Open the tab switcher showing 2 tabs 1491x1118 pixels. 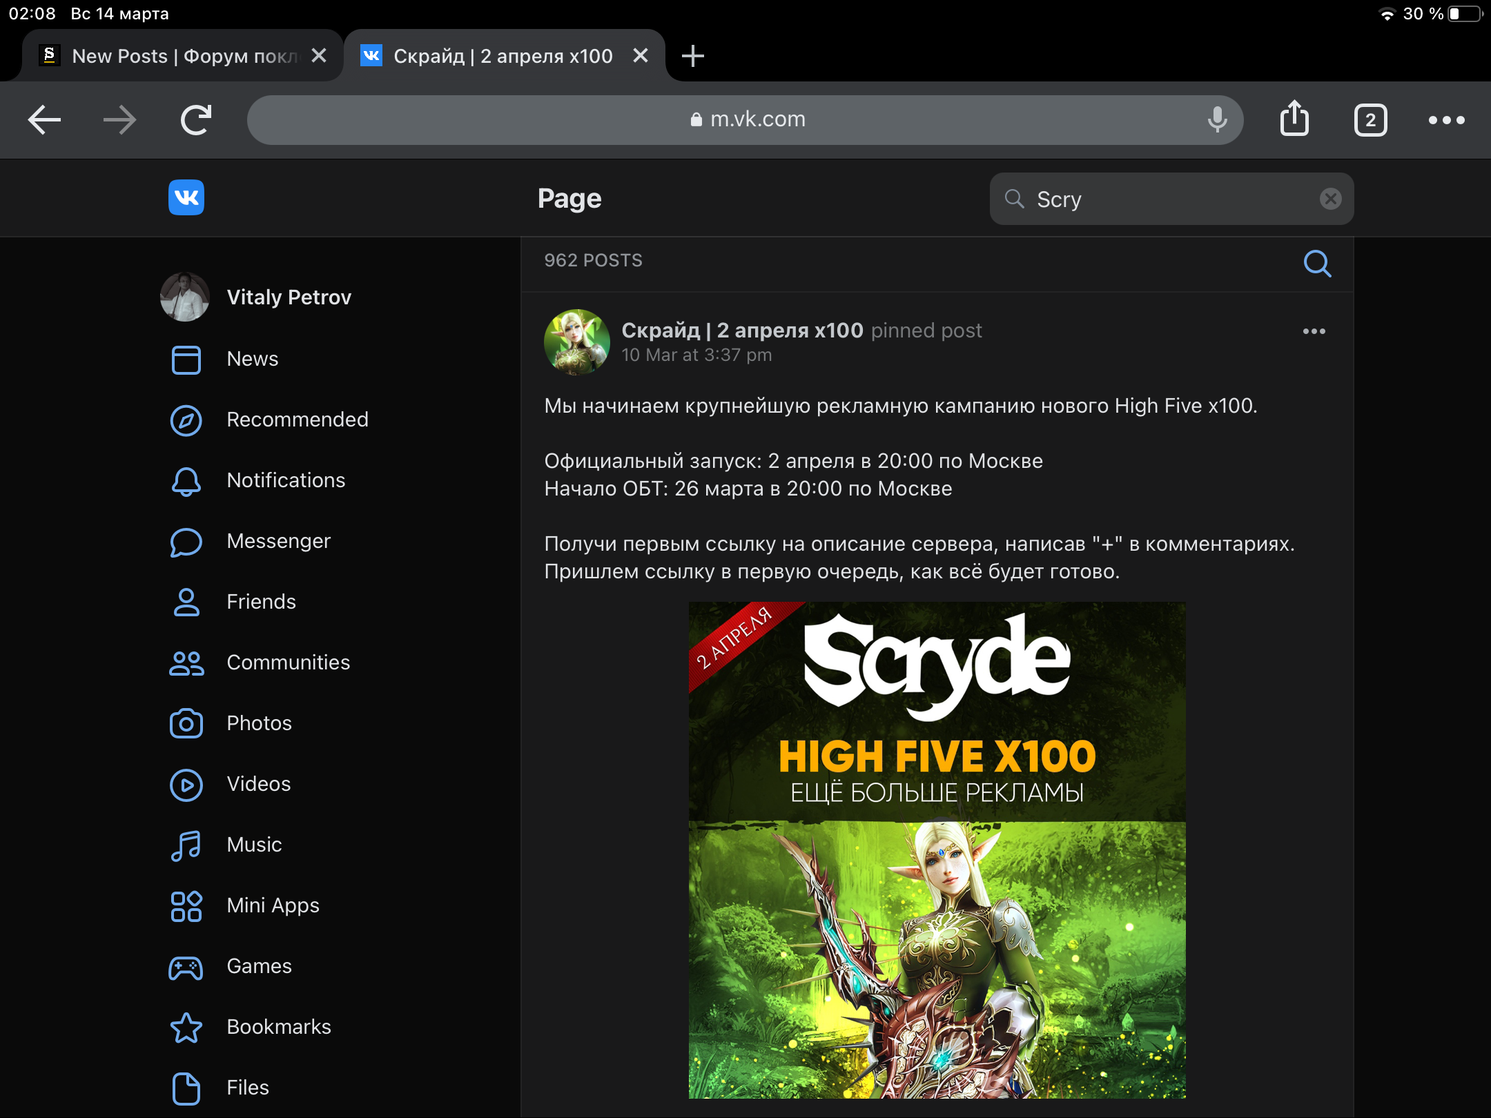[1370, 120]
